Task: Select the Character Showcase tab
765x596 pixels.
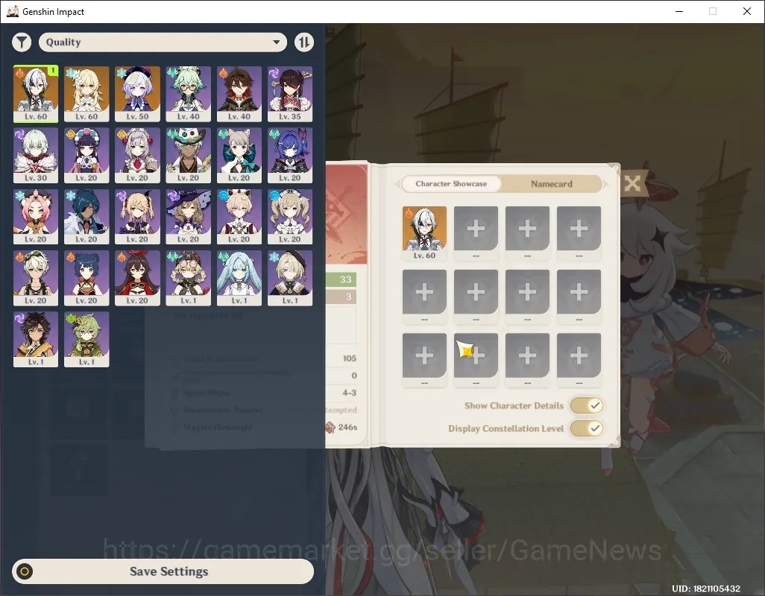Action: [451, 184]
